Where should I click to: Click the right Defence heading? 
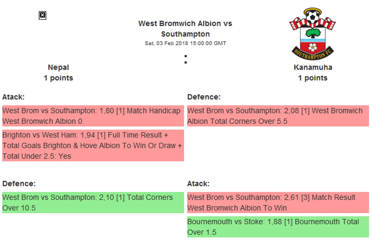click(204, 97)
